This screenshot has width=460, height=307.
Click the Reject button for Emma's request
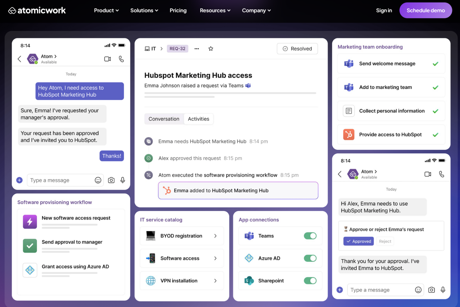pos(385,241)
